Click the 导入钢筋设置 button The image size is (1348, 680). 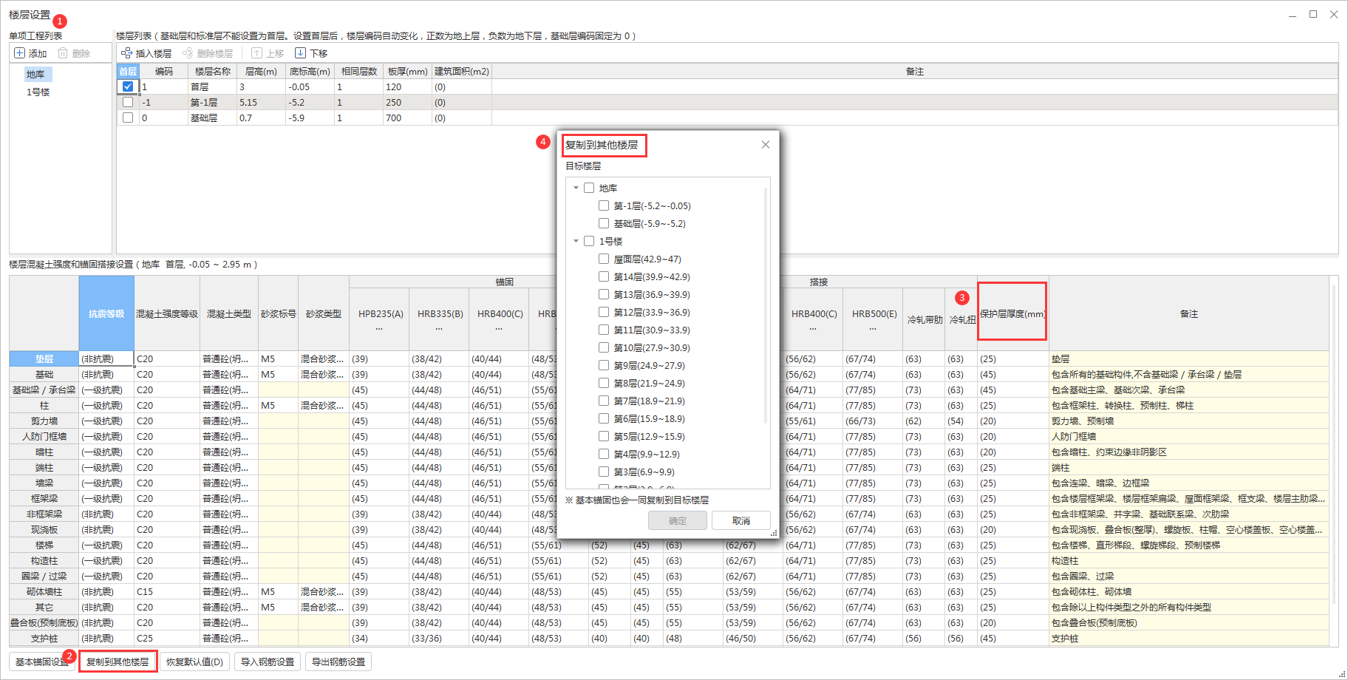(268, 662)
